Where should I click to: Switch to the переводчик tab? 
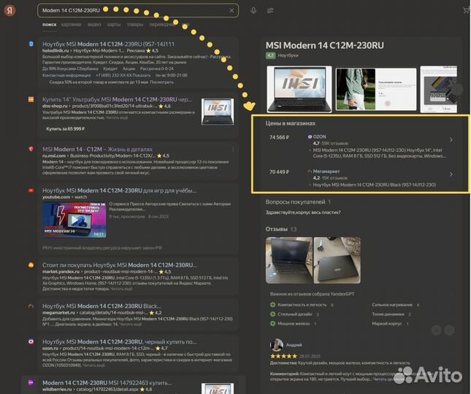(163, 25)
